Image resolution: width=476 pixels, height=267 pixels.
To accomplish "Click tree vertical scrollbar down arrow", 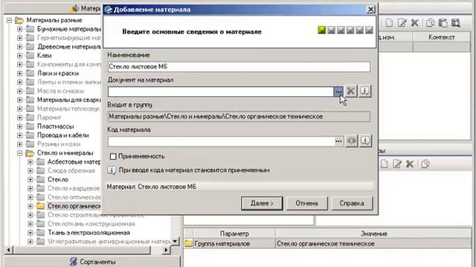I will (176, 241).
